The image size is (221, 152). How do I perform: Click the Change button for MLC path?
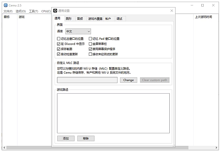[x=128, y=80]
